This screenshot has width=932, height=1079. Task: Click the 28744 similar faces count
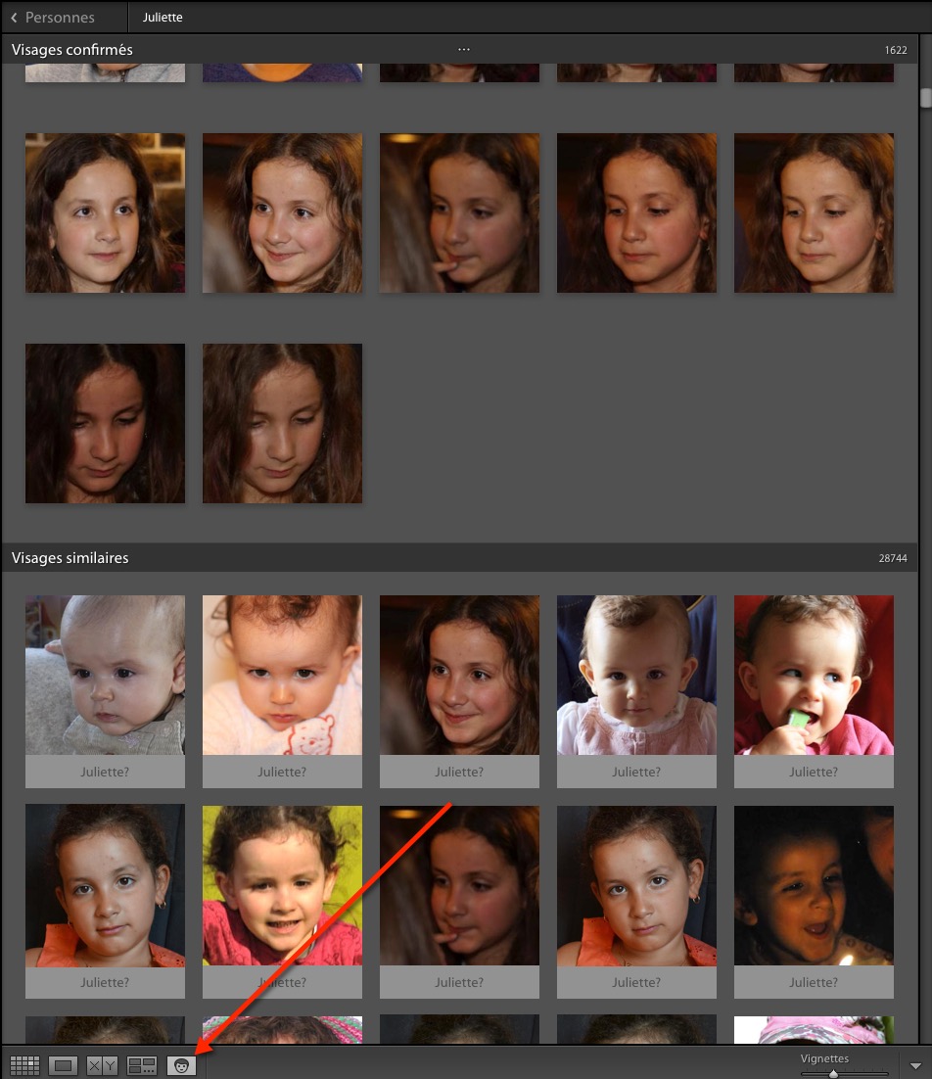[892, 558]
